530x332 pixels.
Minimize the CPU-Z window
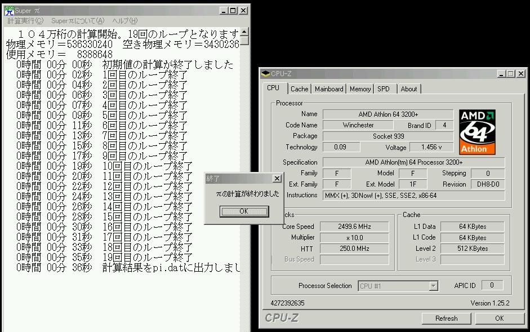coord(502,74)
